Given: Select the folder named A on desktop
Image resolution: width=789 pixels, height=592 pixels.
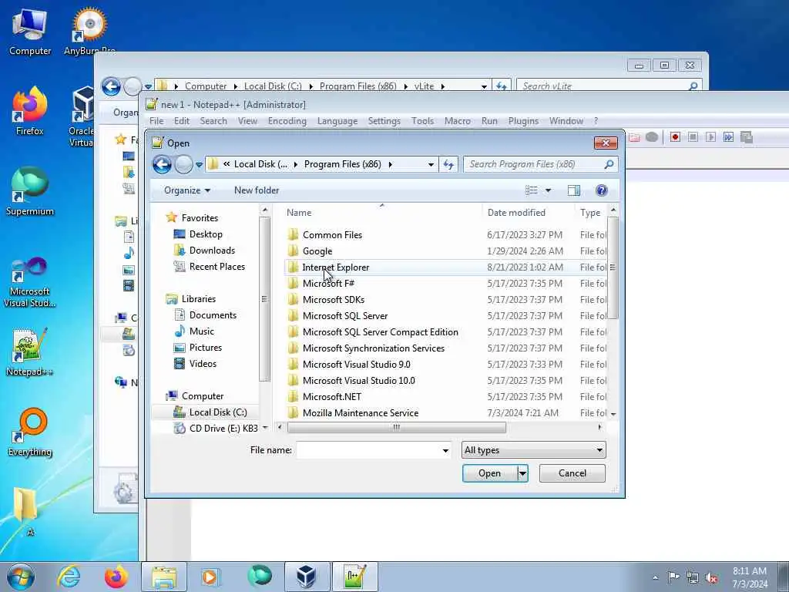Looking at the screenshot, I should [26, 511].
